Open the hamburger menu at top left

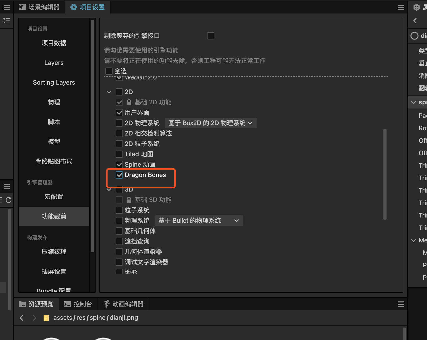click(7, 7)
